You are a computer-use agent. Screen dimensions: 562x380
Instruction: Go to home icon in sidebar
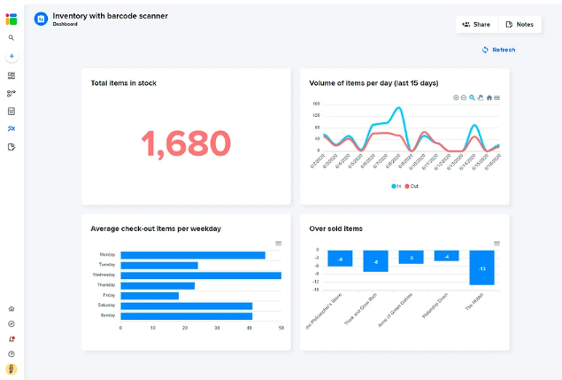click(x=12, y=309)
